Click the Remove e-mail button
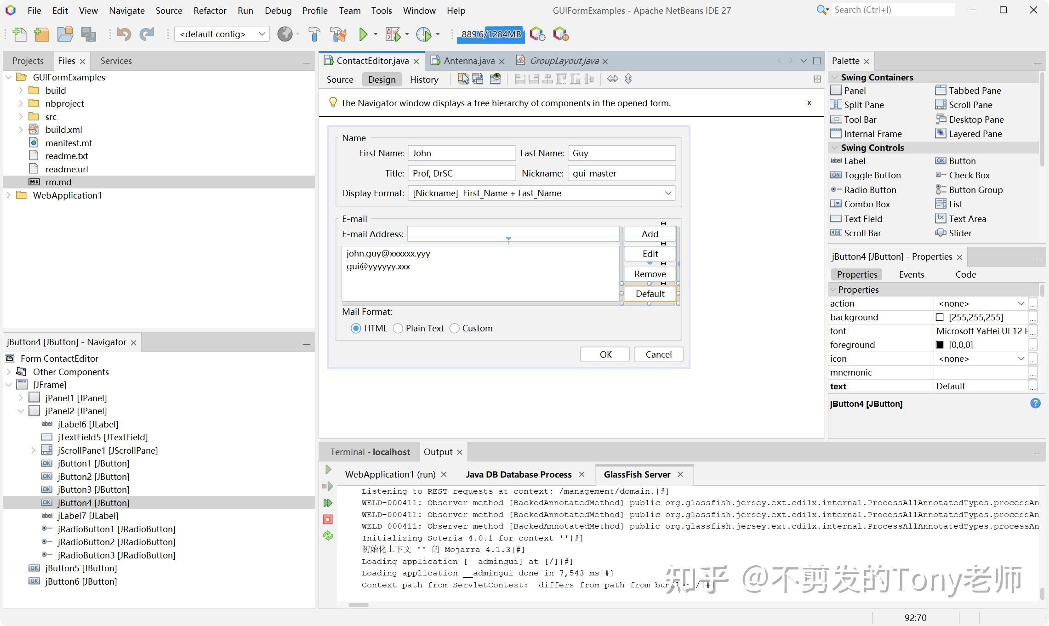Image resolution: width=1049 pixels, height=626 pixels. [650, 274]
